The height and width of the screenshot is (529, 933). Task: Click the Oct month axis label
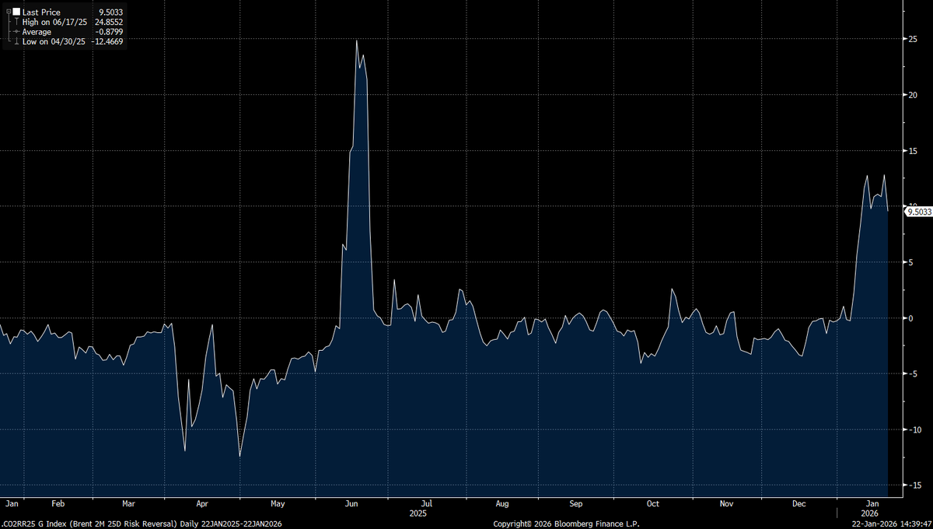point(652,504)
